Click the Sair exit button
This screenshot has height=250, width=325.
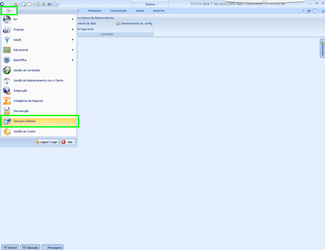pyautogui.click(x=68, y=142)
